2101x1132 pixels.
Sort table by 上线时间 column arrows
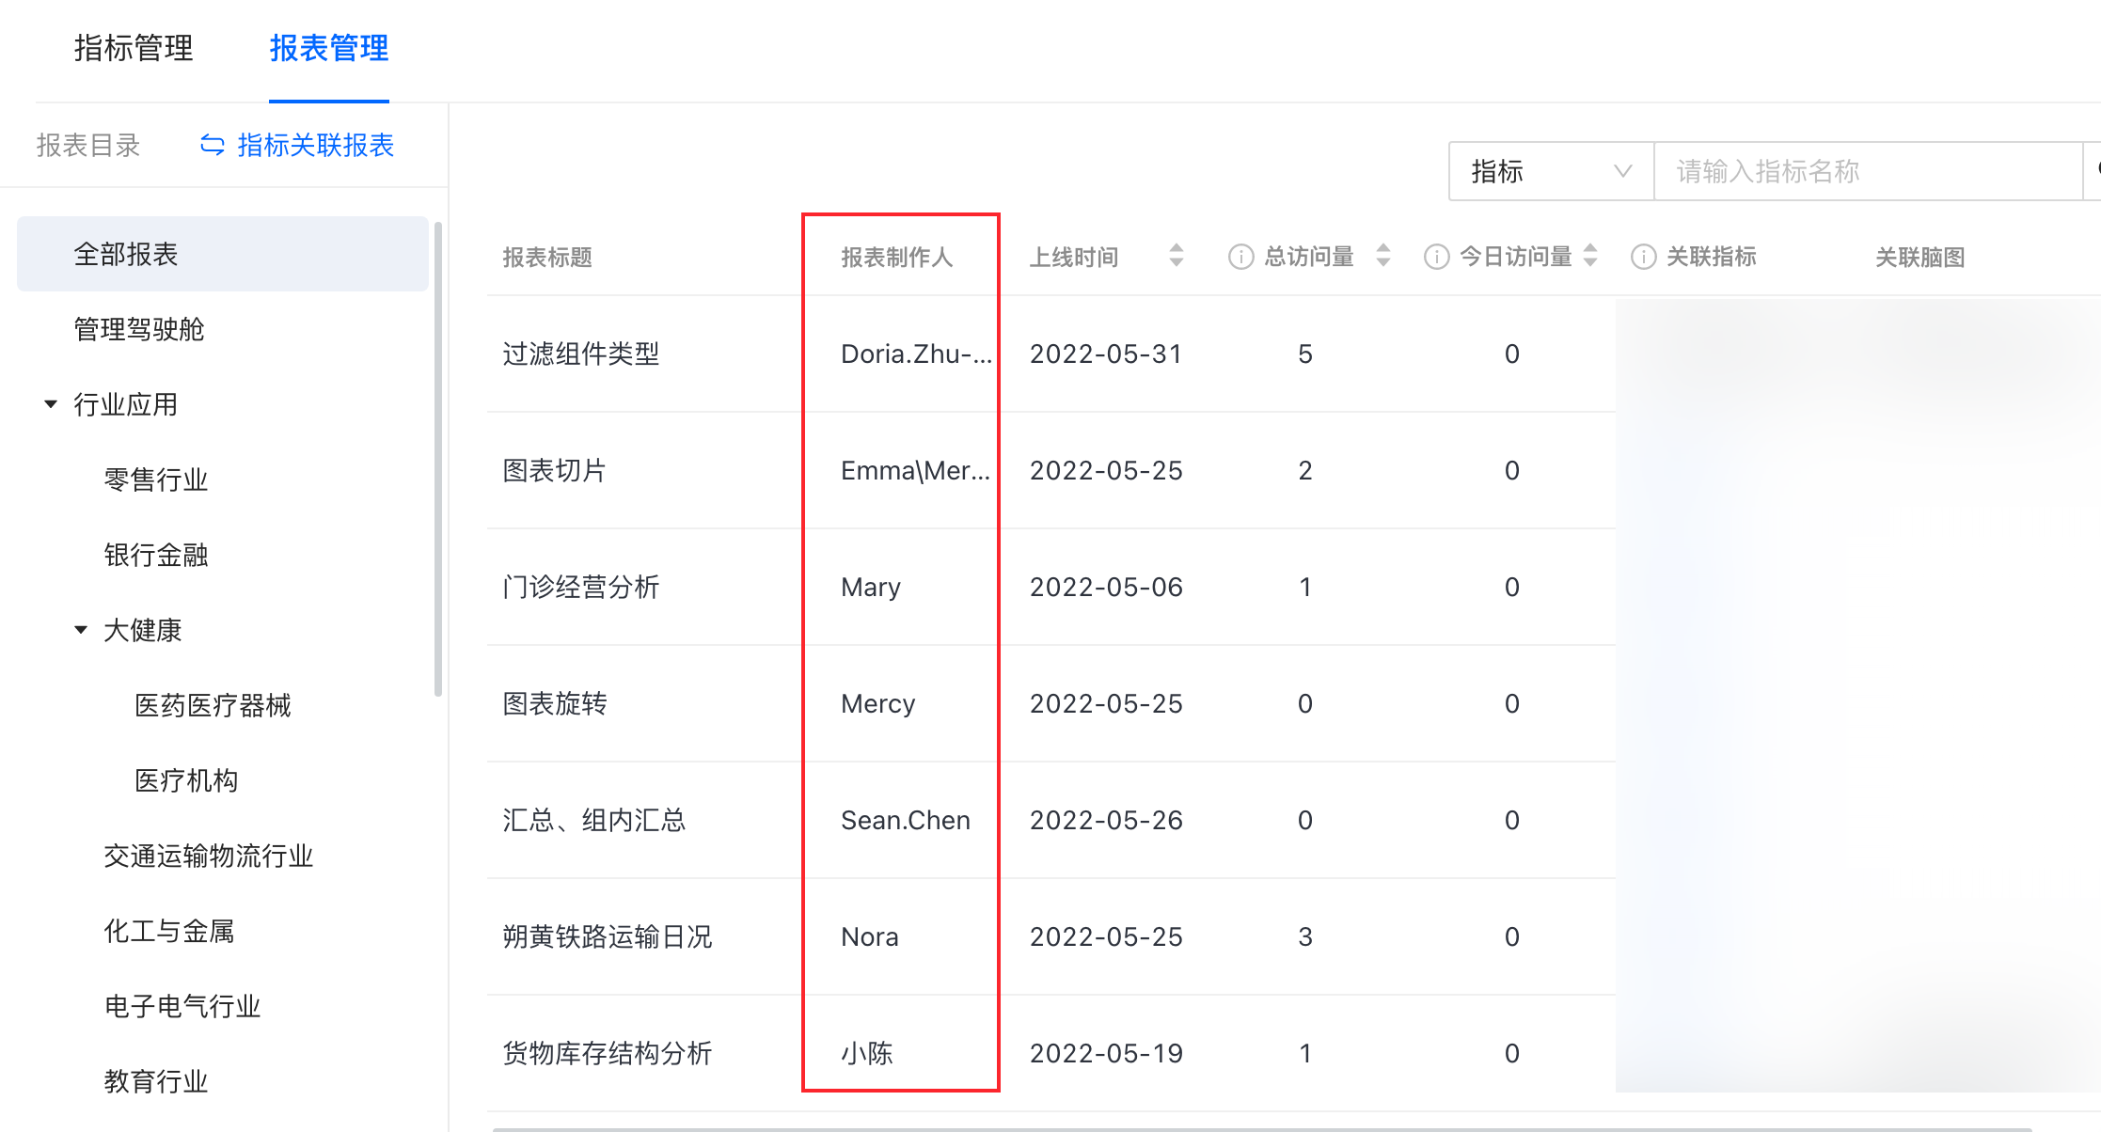1176,256
